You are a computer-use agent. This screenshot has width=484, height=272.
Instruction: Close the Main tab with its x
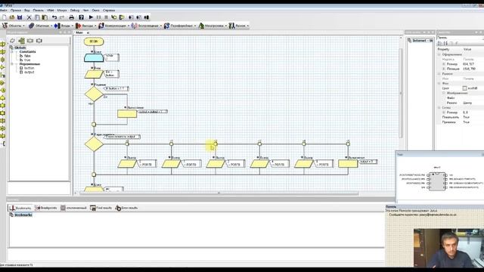88,32
